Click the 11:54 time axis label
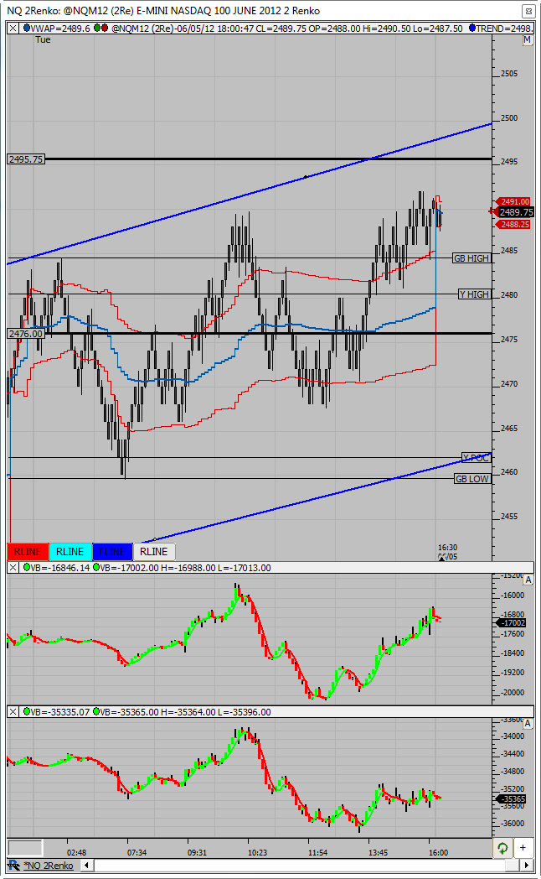Image resolution: width=541 pixels, height=879 pixels. 317,853
